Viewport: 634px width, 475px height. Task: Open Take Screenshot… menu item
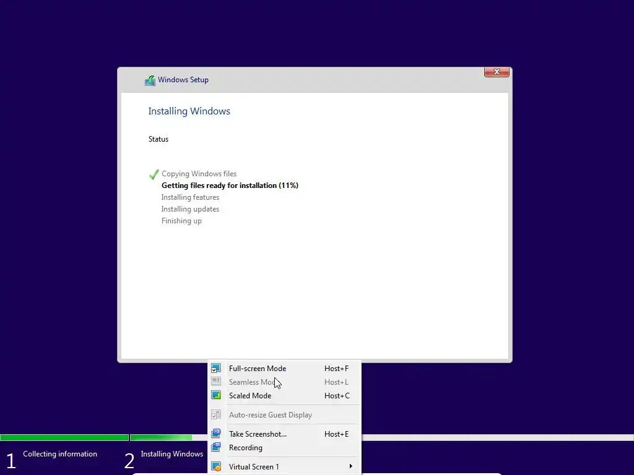tap(284, 434)
